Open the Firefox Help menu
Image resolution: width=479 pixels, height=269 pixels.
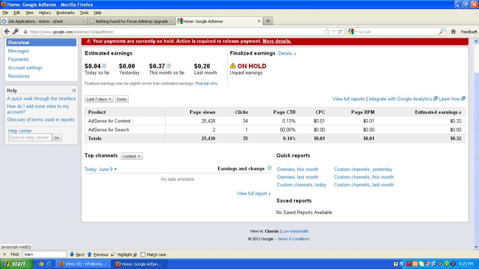98,12
